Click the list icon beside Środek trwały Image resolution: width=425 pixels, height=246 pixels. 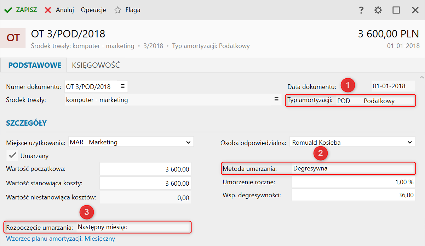tap(277, 100)
